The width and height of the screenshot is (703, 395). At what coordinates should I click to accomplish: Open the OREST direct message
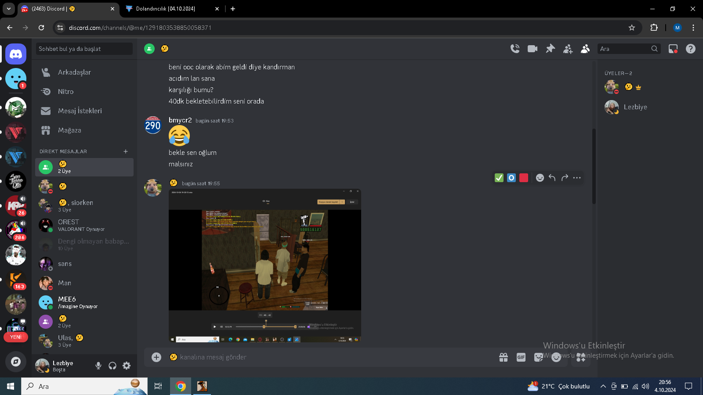[x=84, y=225]
